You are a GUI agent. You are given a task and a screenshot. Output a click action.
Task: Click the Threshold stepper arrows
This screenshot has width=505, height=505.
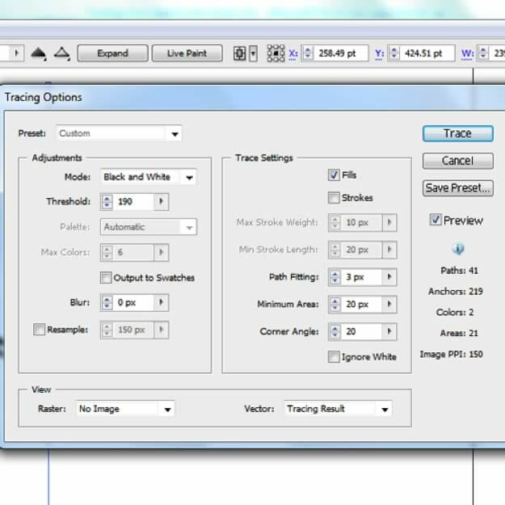coord(107,202)
